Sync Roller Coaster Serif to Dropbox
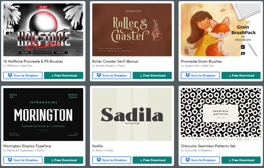Viewport: 264px width, 168px height. [x=112, y=76]
